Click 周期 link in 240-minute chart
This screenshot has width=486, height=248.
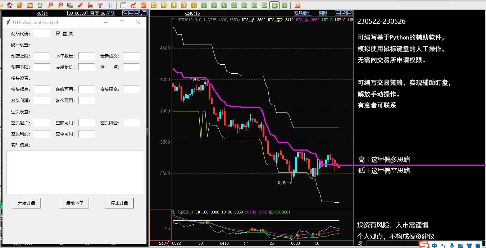pyautogui.click(x=323, y=13)
